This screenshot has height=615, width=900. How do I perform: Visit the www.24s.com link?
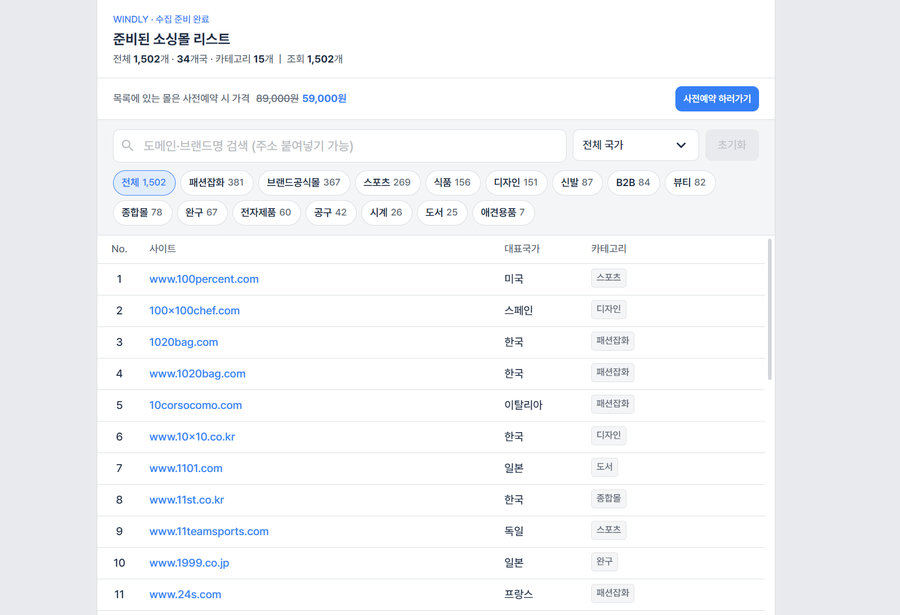[185, 594]
